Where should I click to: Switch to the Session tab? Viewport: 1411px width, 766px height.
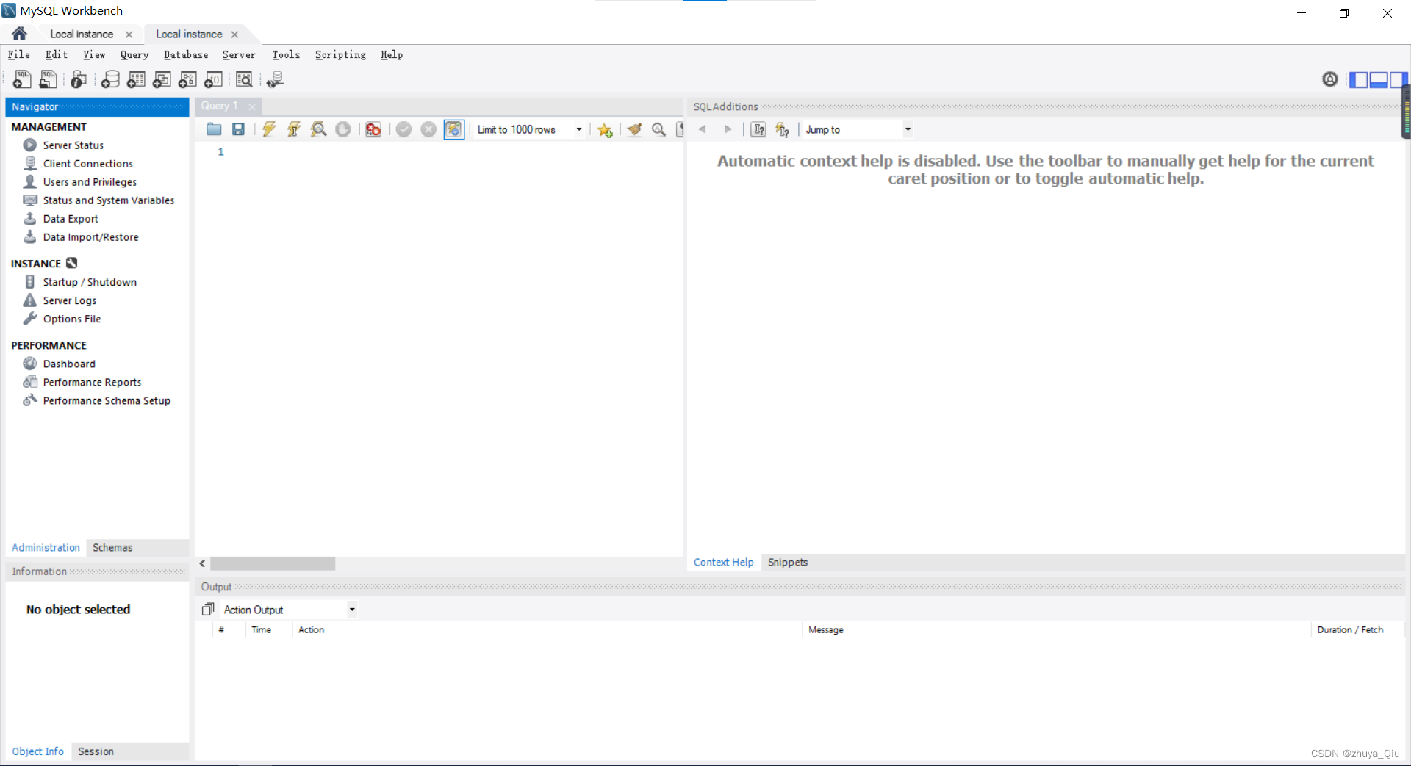(x=96, y=751)
